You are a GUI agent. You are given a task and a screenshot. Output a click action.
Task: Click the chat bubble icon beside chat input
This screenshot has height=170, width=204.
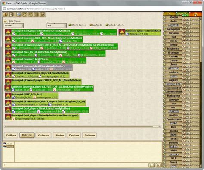pos(152,165)
